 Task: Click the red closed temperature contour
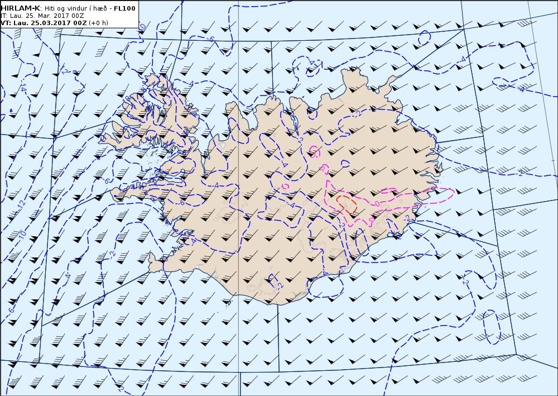(347, 204)
